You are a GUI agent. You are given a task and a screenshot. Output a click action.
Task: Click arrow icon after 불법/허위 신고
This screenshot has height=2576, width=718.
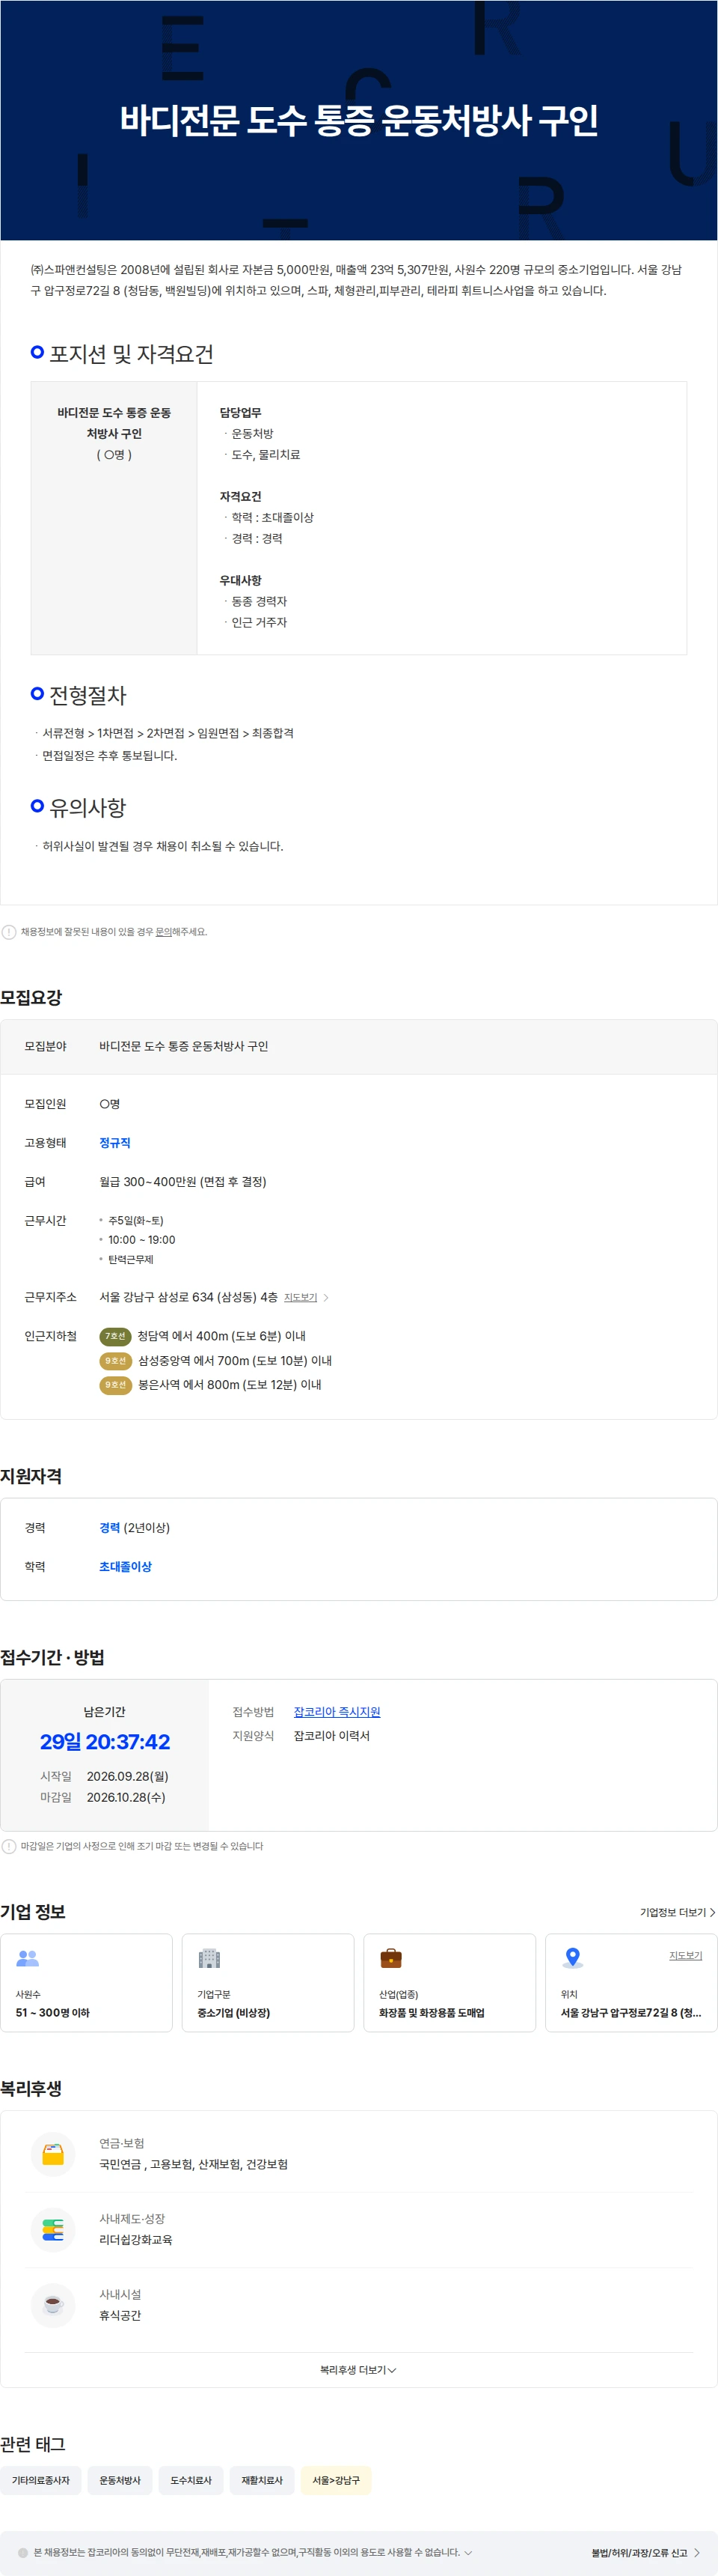tap(697, 2553)
